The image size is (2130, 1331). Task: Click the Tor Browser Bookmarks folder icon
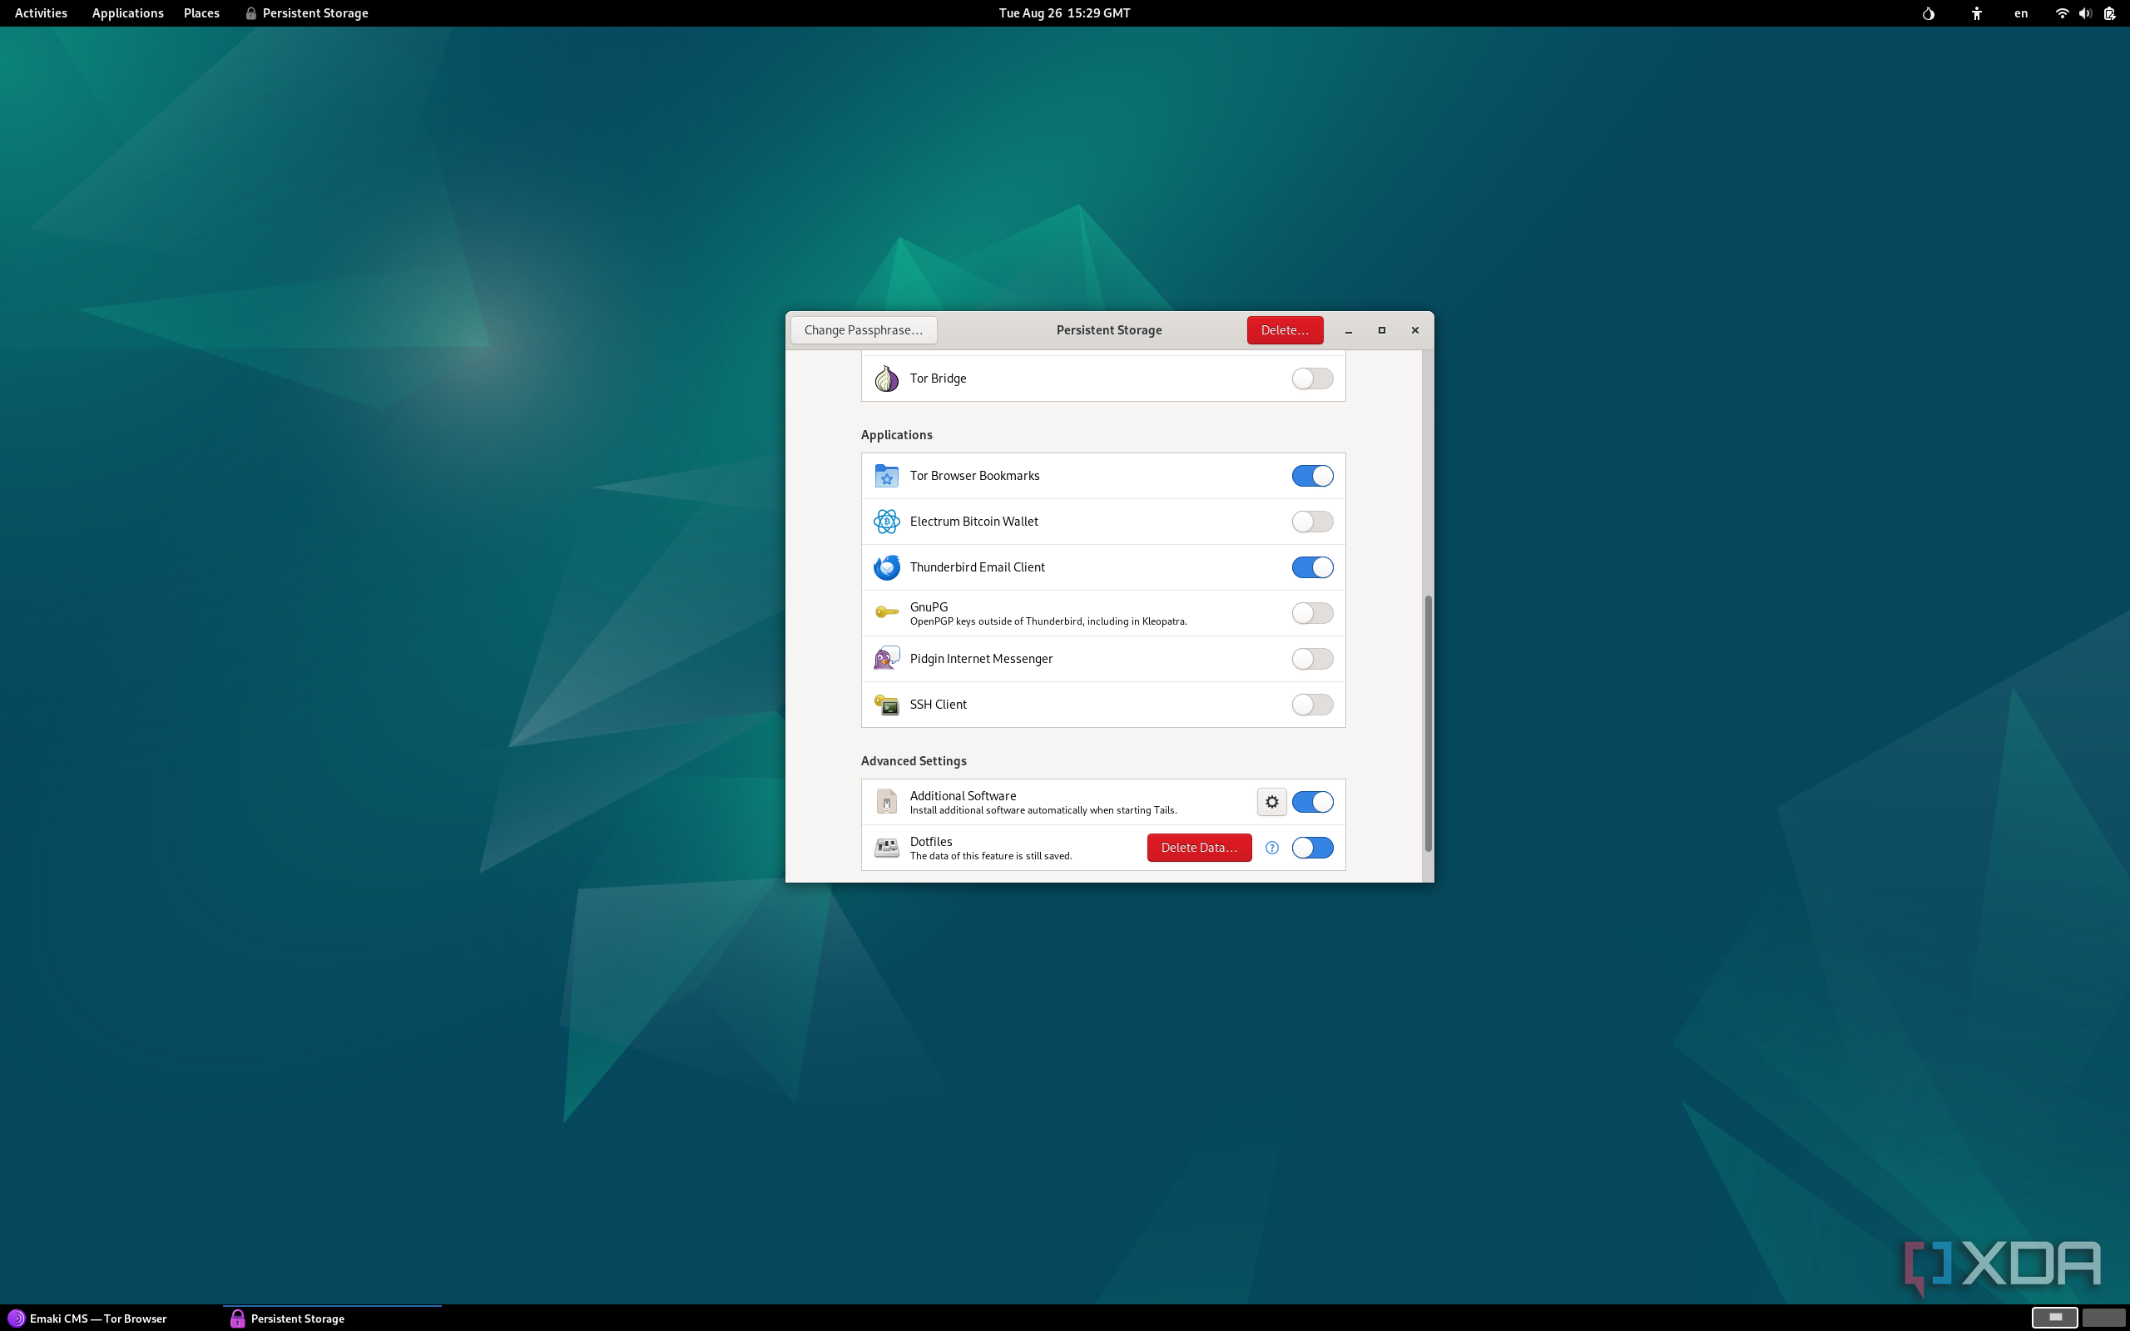(x=885, y=475)
